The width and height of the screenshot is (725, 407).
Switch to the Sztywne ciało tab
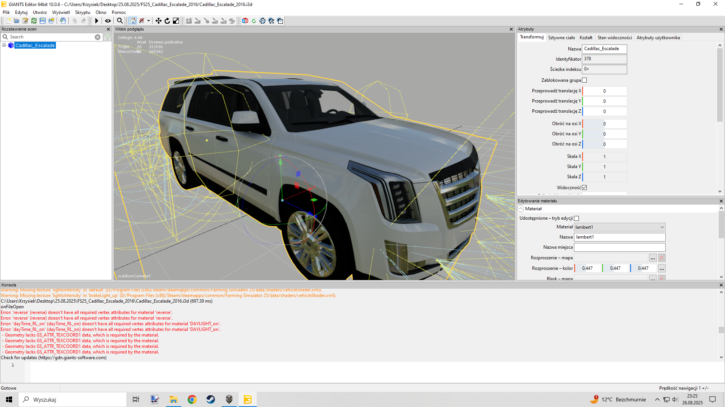pos(561,38)
